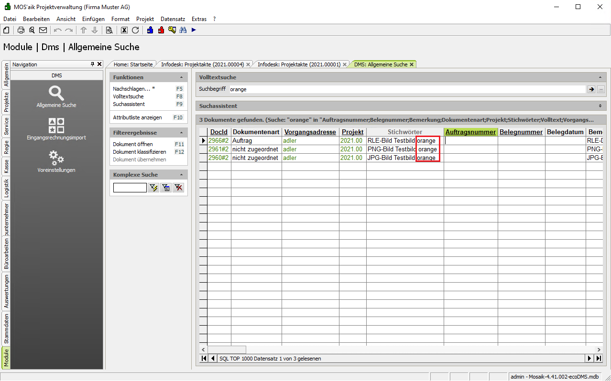Open the Extras menu
The image size is (611, 381).
click(199, 19)
